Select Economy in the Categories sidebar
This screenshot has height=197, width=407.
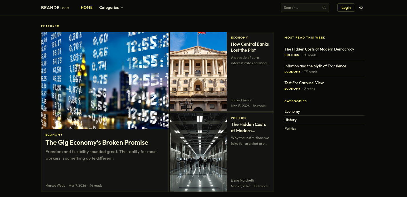292,111
